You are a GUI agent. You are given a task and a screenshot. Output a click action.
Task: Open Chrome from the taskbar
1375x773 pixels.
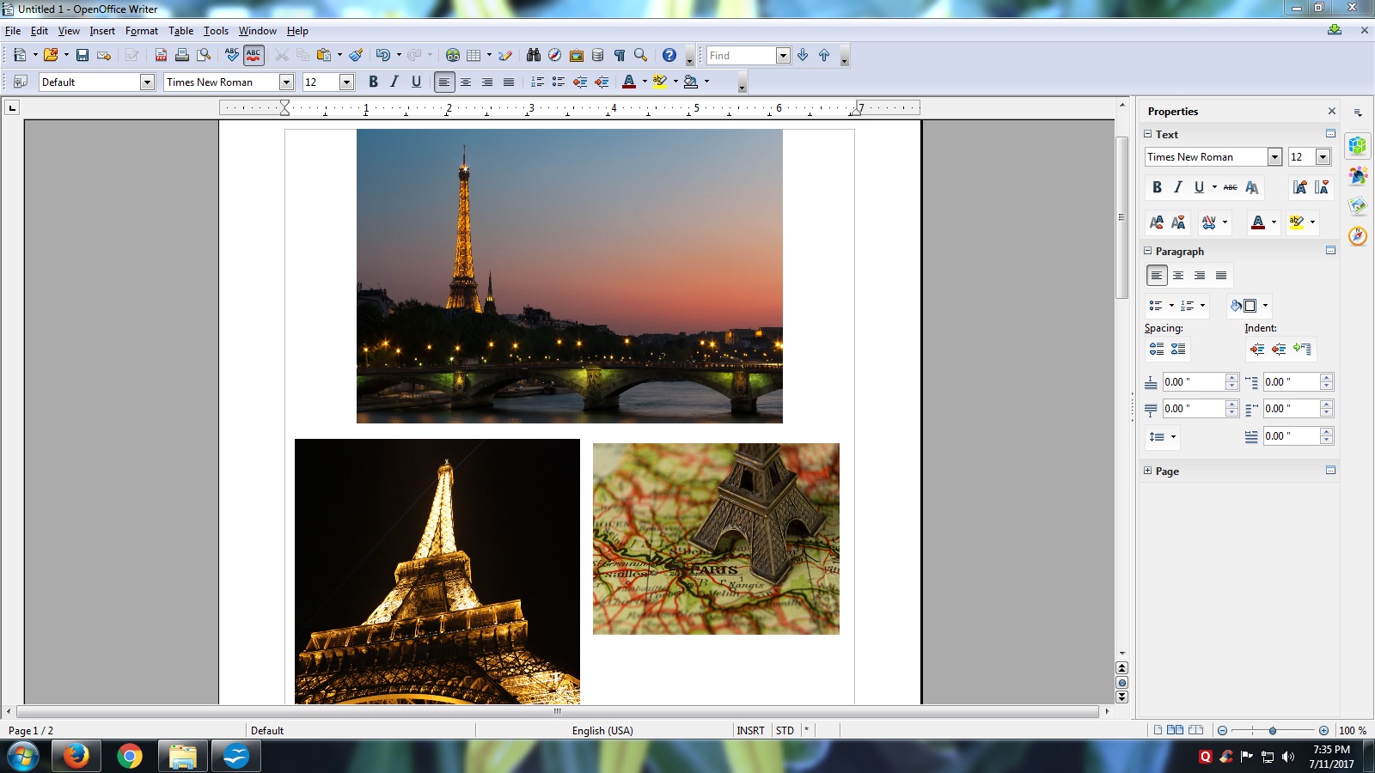(130, 756)
